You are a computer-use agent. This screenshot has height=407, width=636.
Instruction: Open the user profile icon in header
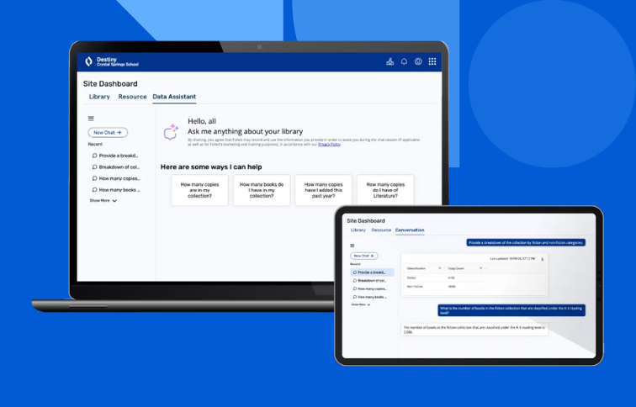point(418,61)
